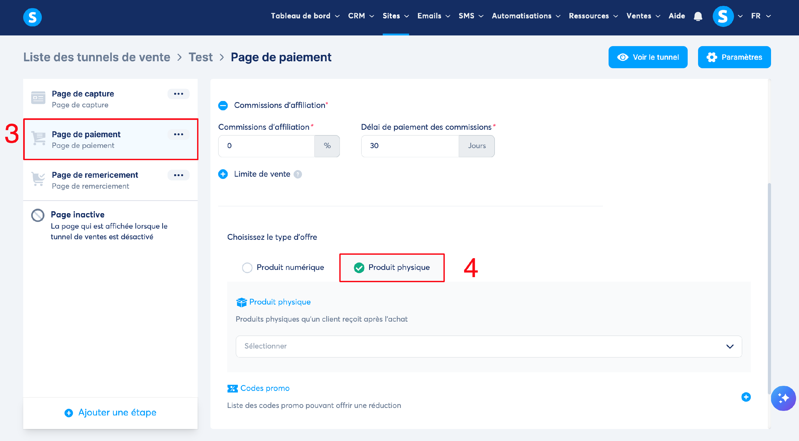Click the Commissions d'affiliation percentage input field
The width and height of the screenshot is (799, 441).
click(x=266, y=146)
